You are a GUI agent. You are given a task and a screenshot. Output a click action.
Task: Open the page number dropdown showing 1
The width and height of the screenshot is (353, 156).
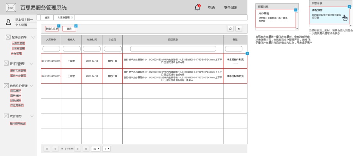pos(106,149)
